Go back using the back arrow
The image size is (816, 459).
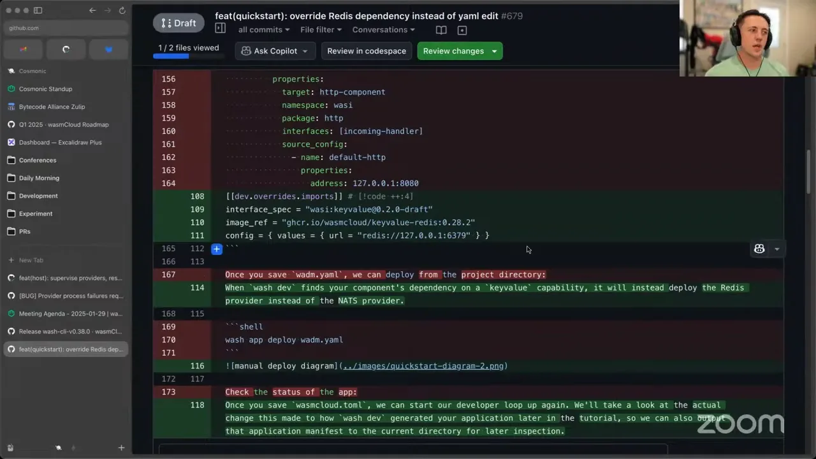pos(92,10)
